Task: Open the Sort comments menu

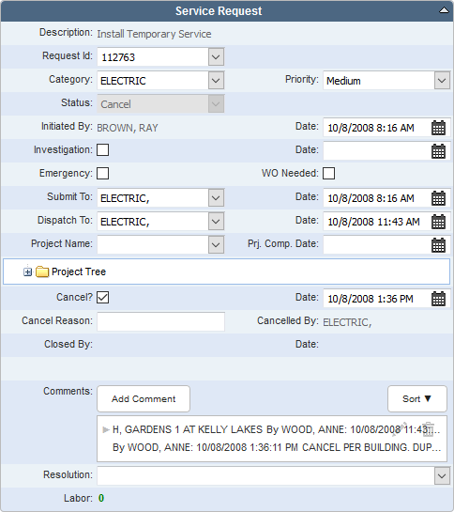Action: point(417,398)
